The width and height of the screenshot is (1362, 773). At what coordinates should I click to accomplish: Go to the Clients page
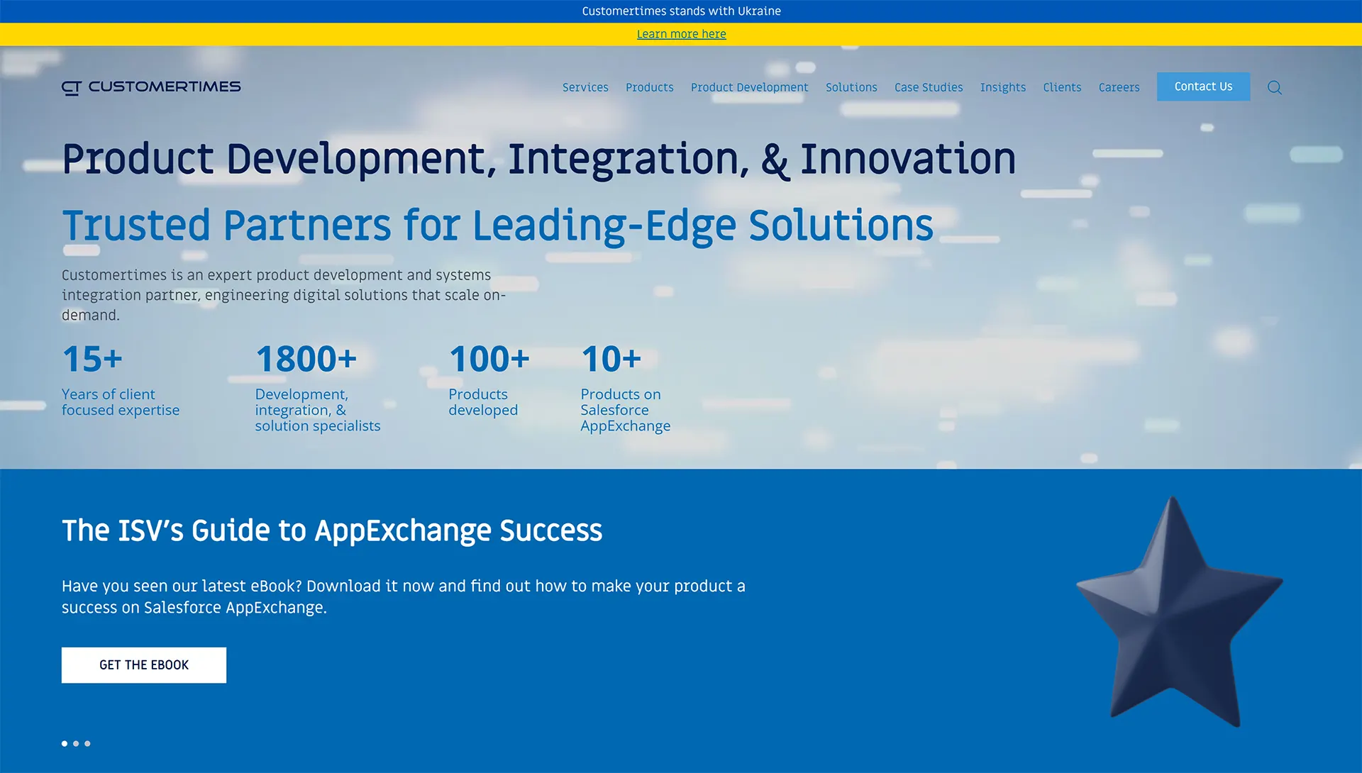pyautogui.click(x=1062, y=87)
